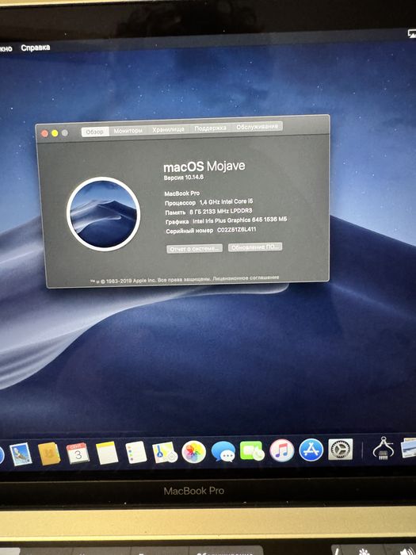Click the macOS Mojave title text
The height and width of the screenshot is (555, 416).
click(x=204, y=166)
